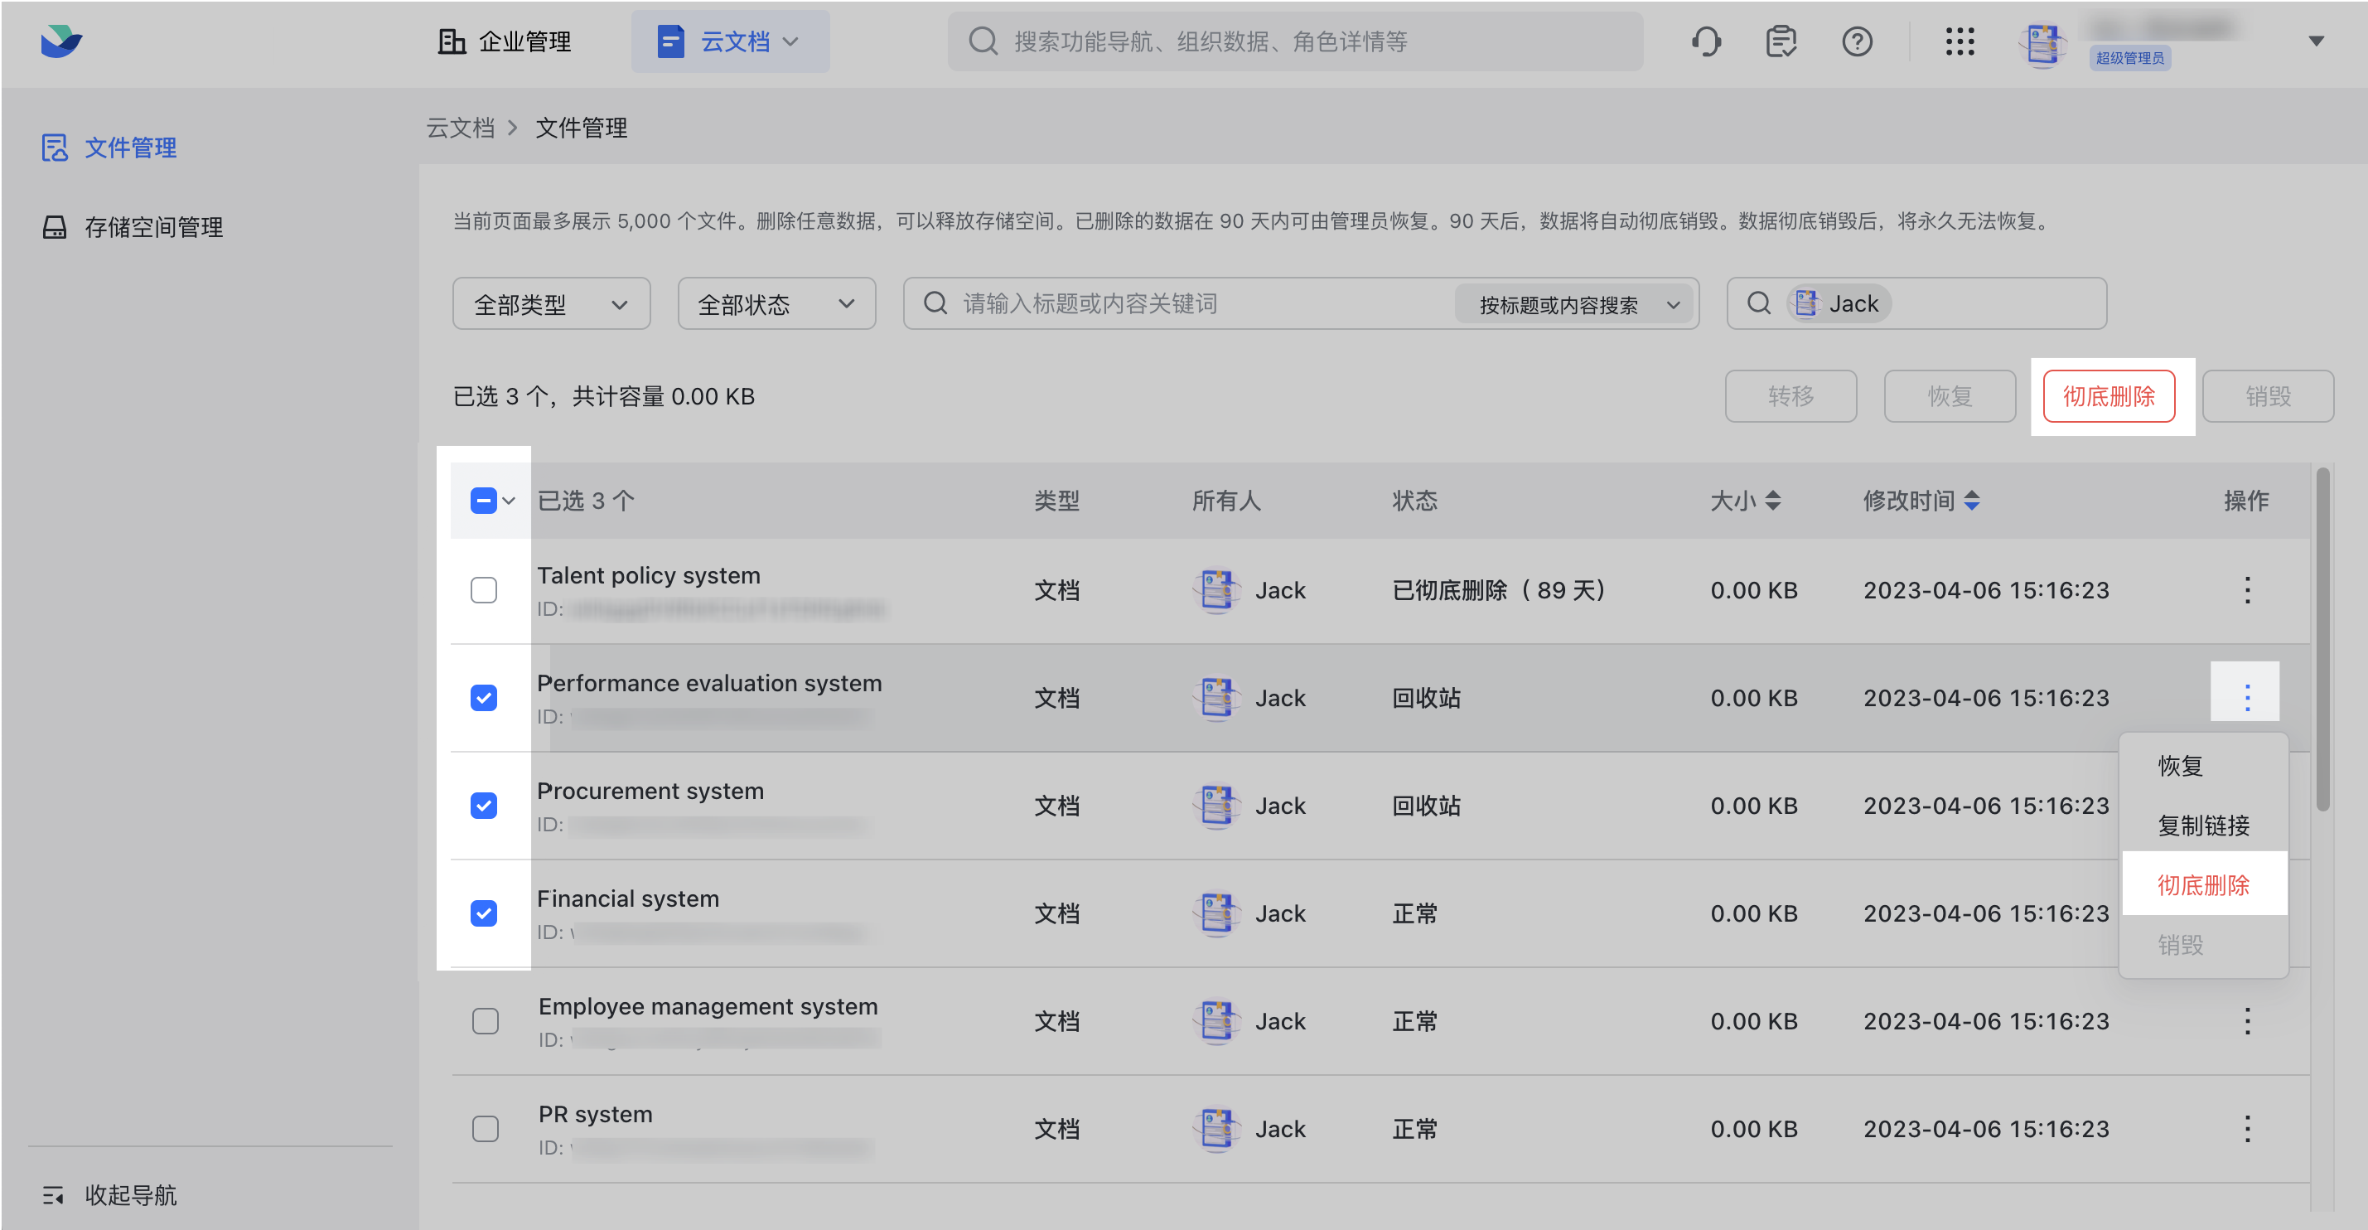Open more actions for Talent policy system

[2245, 589]
